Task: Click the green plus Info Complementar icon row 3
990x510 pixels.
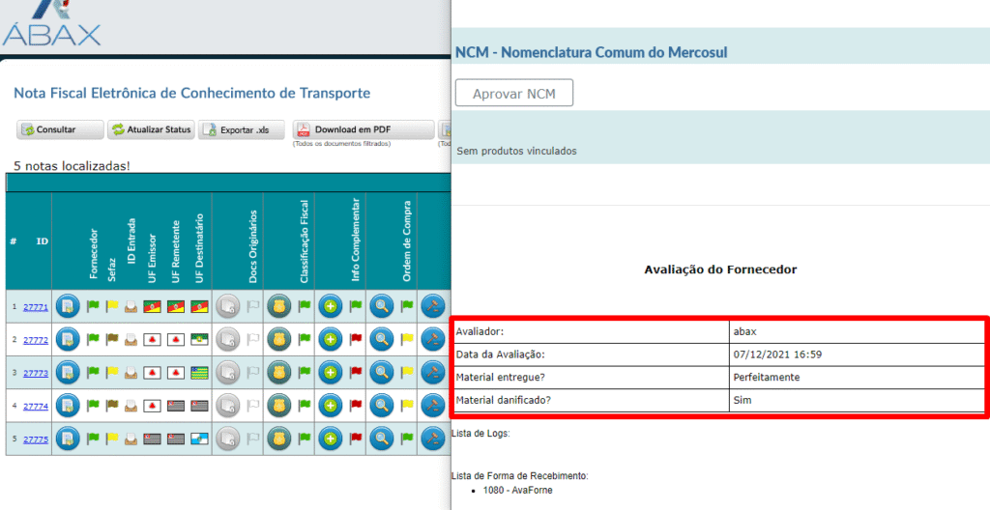Action: [331, 373]
